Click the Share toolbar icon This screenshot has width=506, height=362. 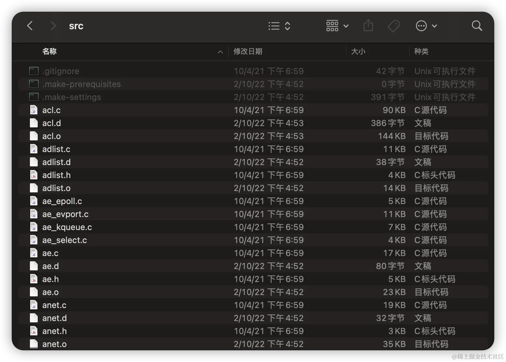click(368, 25)
